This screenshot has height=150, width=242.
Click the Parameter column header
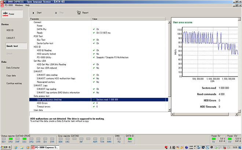pyautogui.click(x=60, y=19)
